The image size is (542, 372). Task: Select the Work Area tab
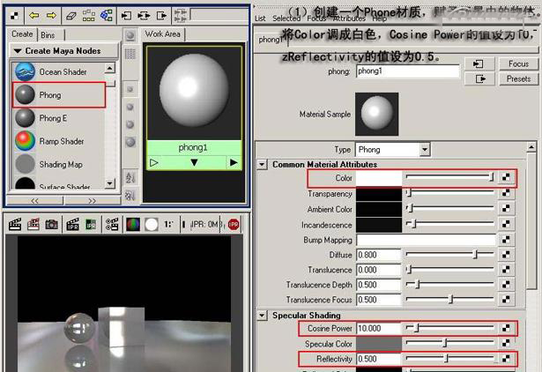(163, 34)
